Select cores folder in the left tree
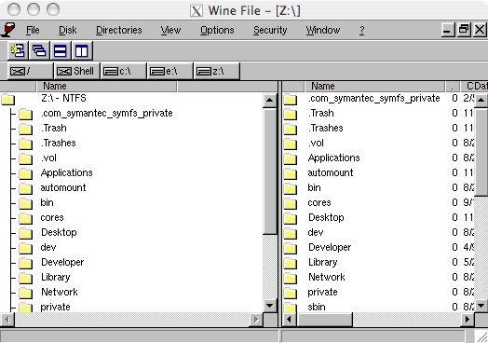488x343 pixels. pos(52,217)
